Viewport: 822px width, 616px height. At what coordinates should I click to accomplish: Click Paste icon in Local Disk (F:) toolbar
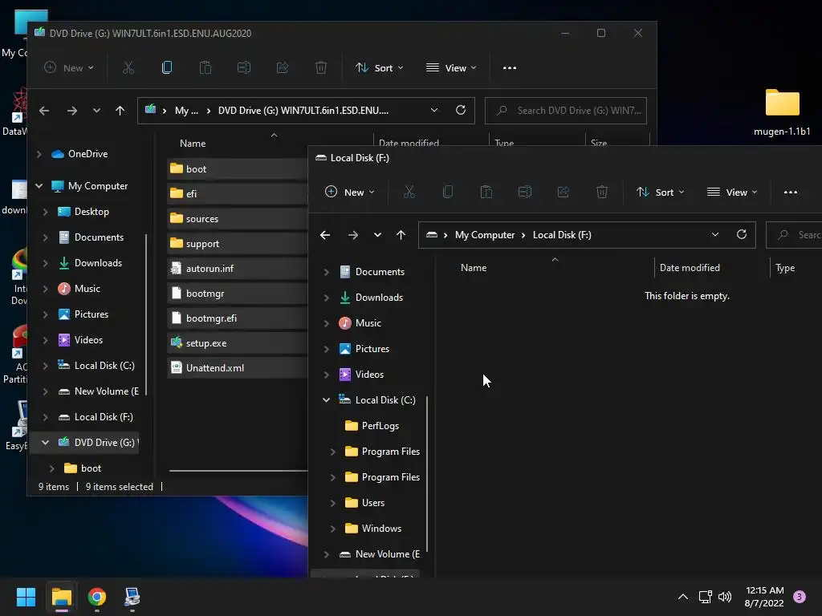(486, 192)
